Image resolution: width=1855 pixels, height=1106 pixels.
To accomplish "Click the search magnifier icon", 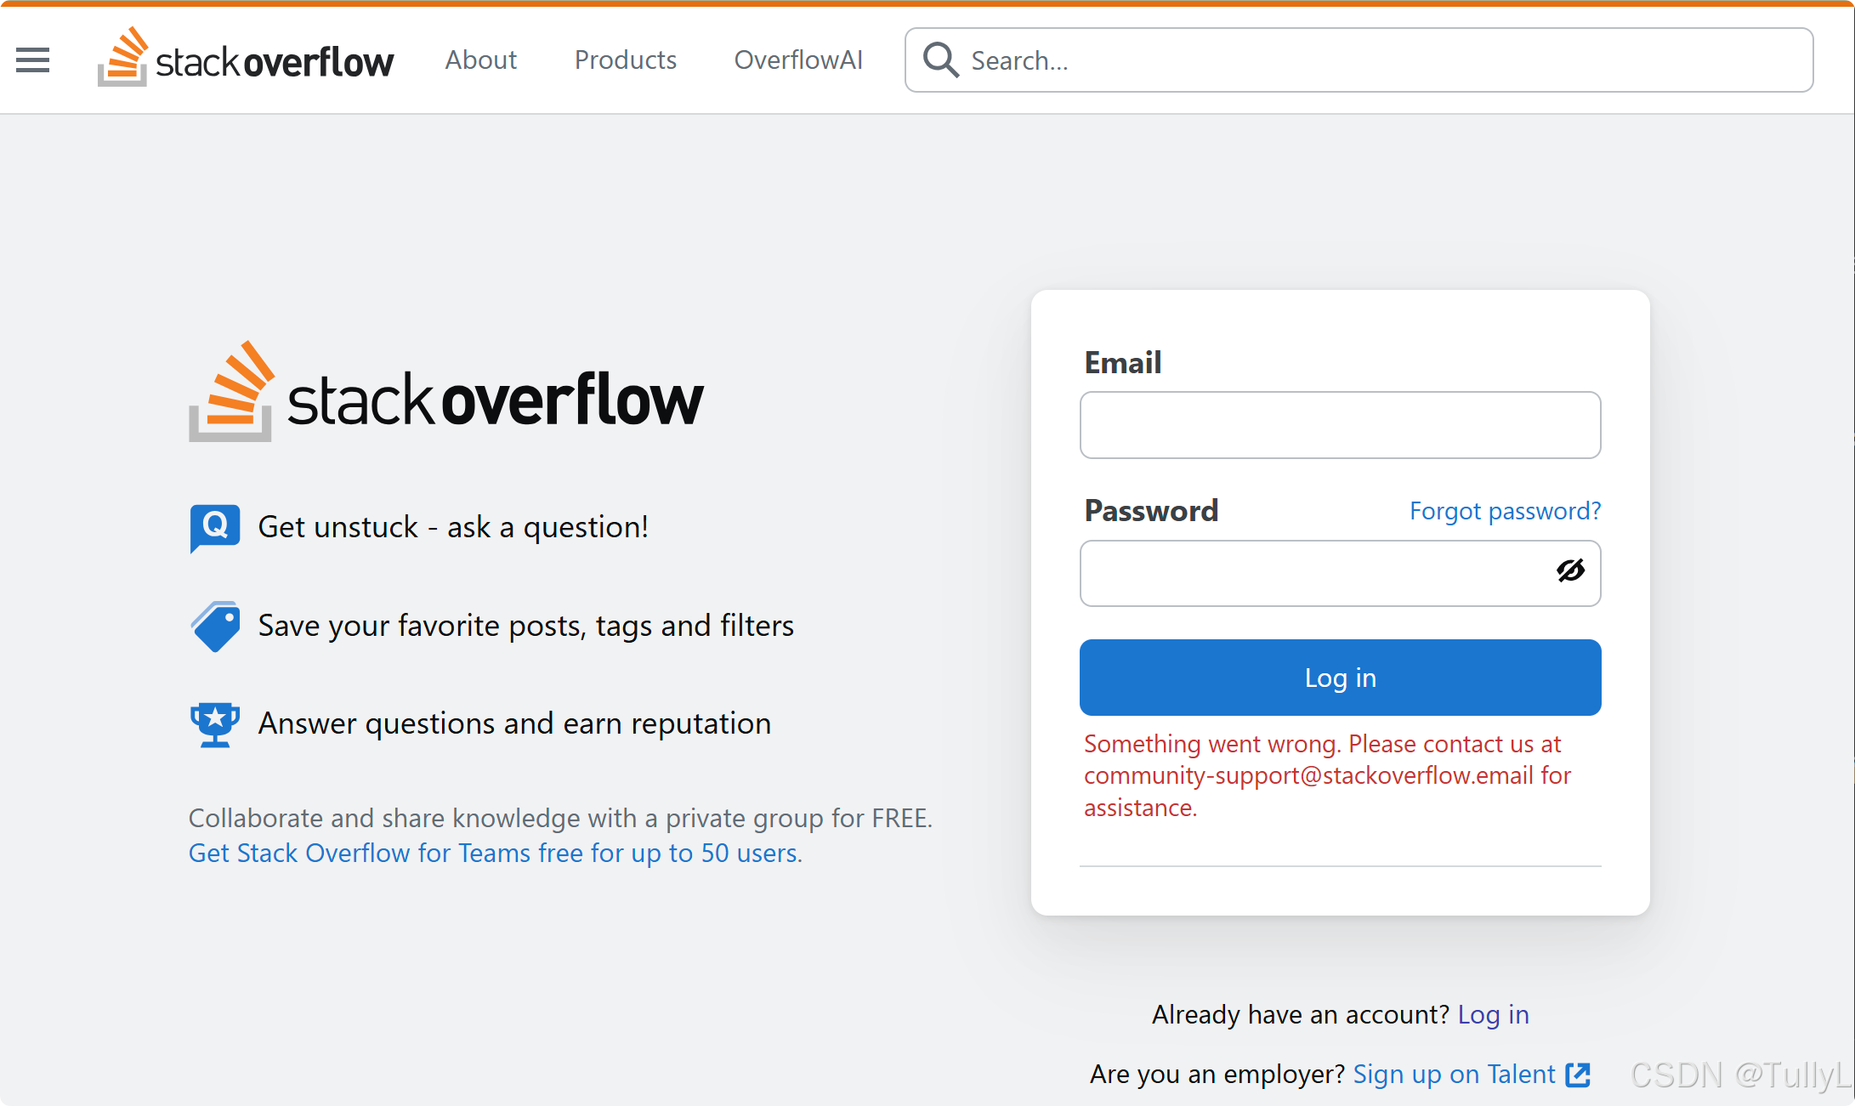I will 941,60.
